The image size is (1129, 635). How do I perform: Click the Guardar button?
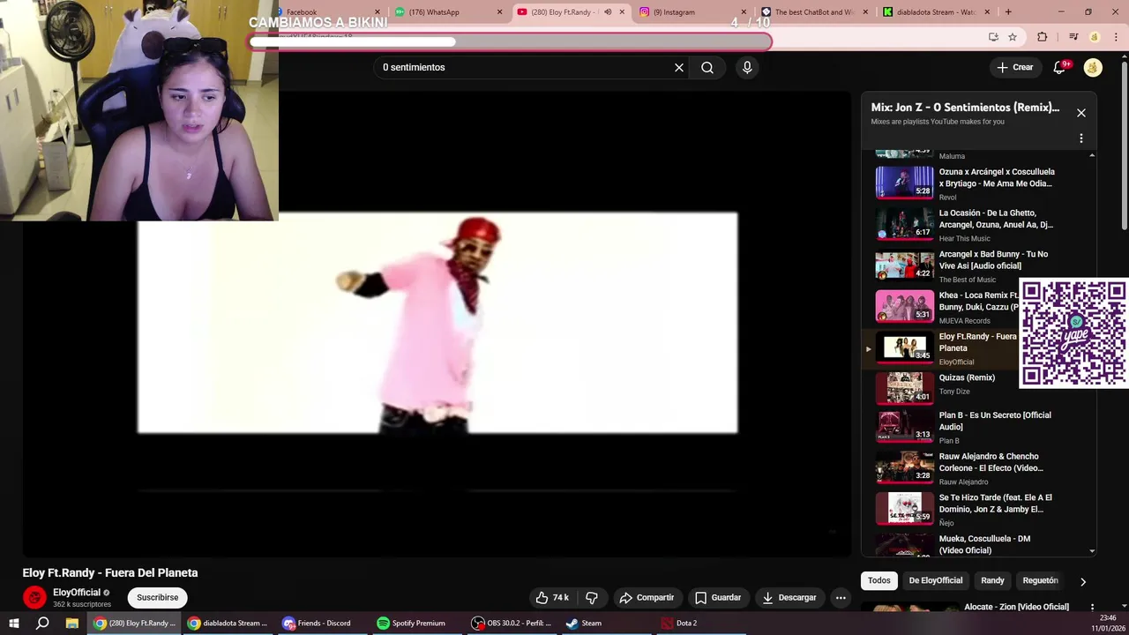pyautogui.click(x=718, y=597)
